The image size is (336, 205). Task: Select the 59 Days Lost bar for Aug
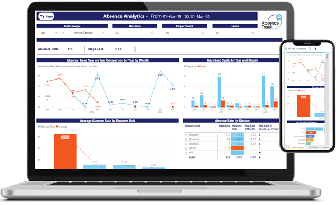(219, 92)
